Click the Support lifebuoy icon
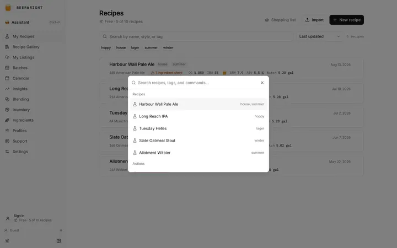The image size is (397, 248). click(7, 141)
